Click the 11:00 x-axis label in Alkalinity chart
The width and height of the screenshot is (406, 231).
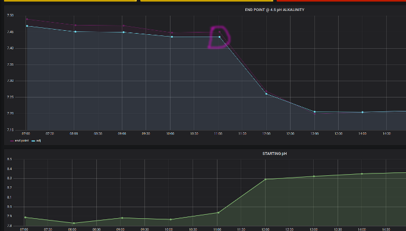pos(218,133)
